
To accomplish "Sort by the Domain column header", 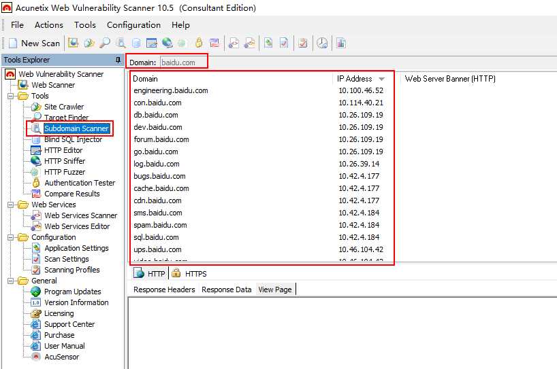I will click(232, 79).
